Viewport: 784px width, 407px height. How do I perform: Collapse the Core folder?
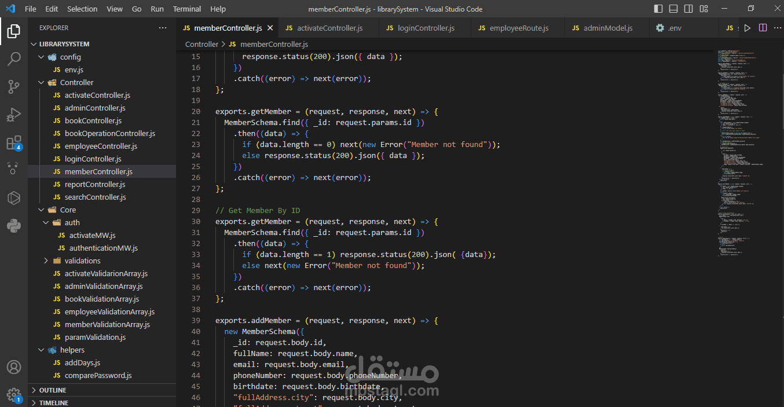[102, 210]
